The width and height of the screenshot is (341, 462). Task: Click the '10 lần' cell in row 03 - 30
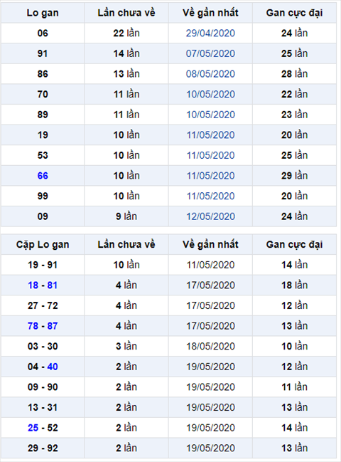[x=294, y=346]
